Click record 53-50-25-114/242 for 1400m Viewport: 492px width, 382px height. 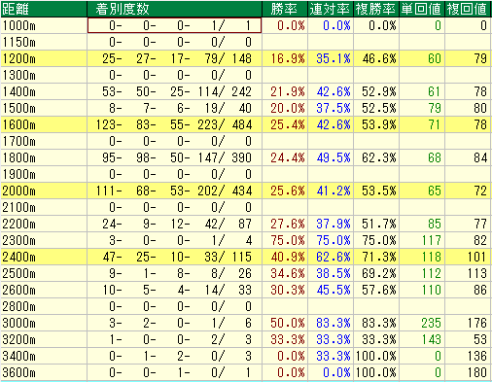pos(177,91)
